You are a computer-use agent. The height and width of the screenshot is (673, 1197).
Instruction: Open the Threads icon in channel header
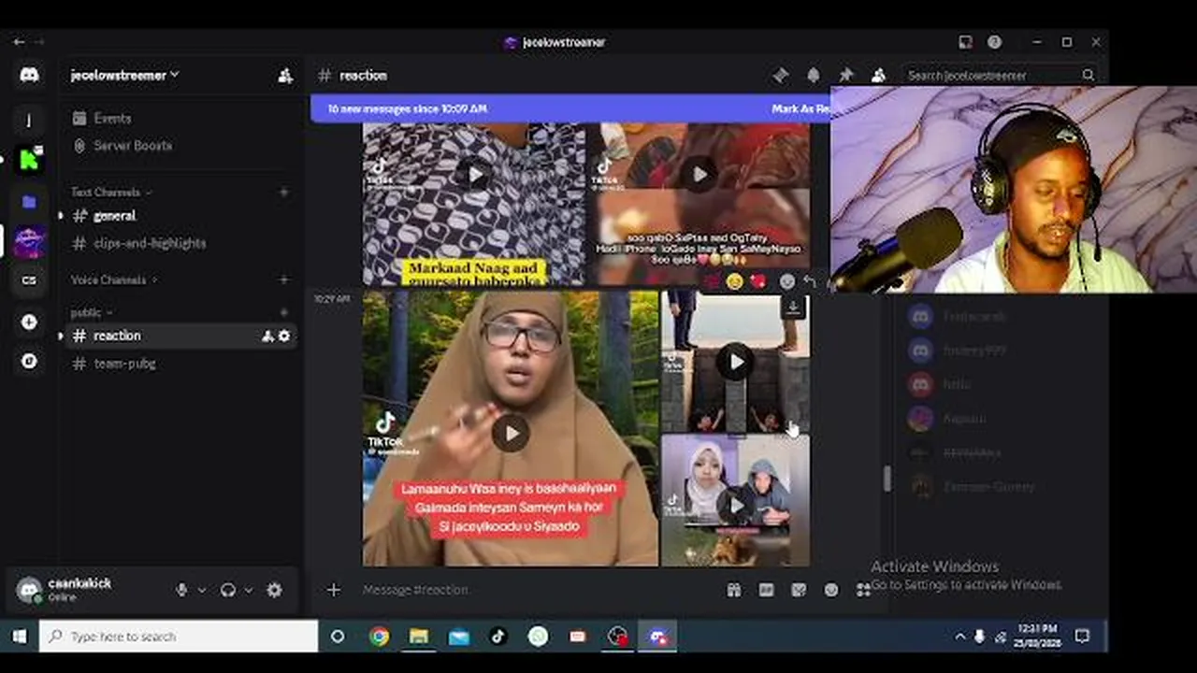coord(781,75)
